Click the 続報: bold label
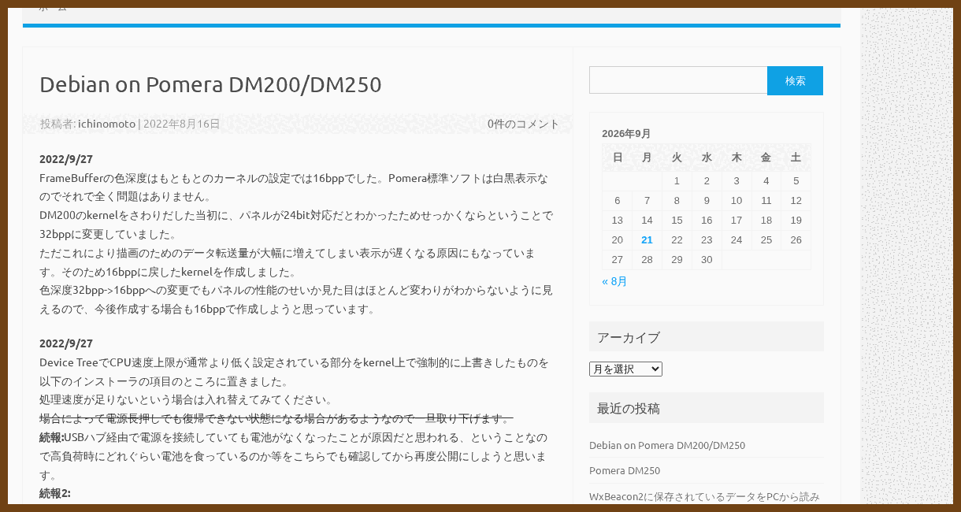The image size is (961, 512). [52, 437]
